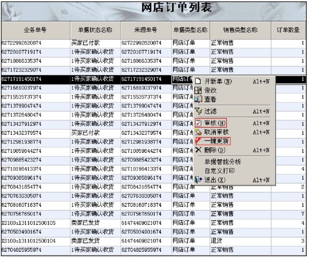Select business number 62720107719174

point(21,52)
